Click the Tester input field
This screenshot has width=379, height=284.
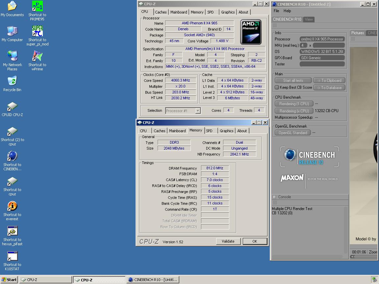tap(322, 64)
